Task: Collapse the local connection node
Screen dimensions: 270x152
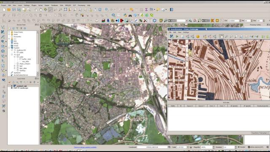Action: (12, 54)
